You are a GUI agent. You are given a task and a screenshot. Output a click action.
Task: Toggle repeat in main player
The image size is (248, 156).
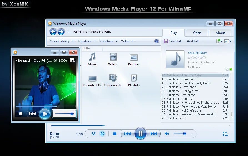[x=102, y=134]
